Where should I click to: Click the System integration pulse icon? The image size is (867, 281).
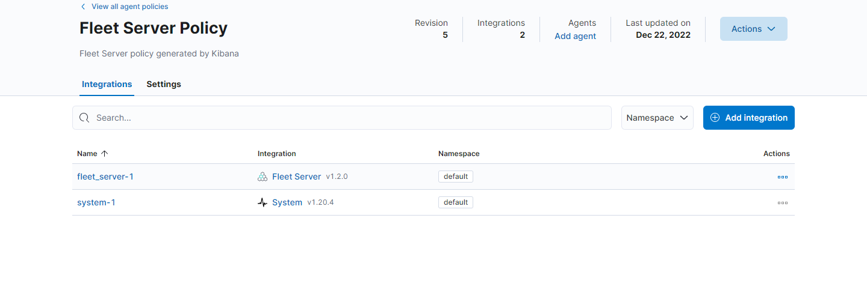pyautogui.click(x=263, y=203)
